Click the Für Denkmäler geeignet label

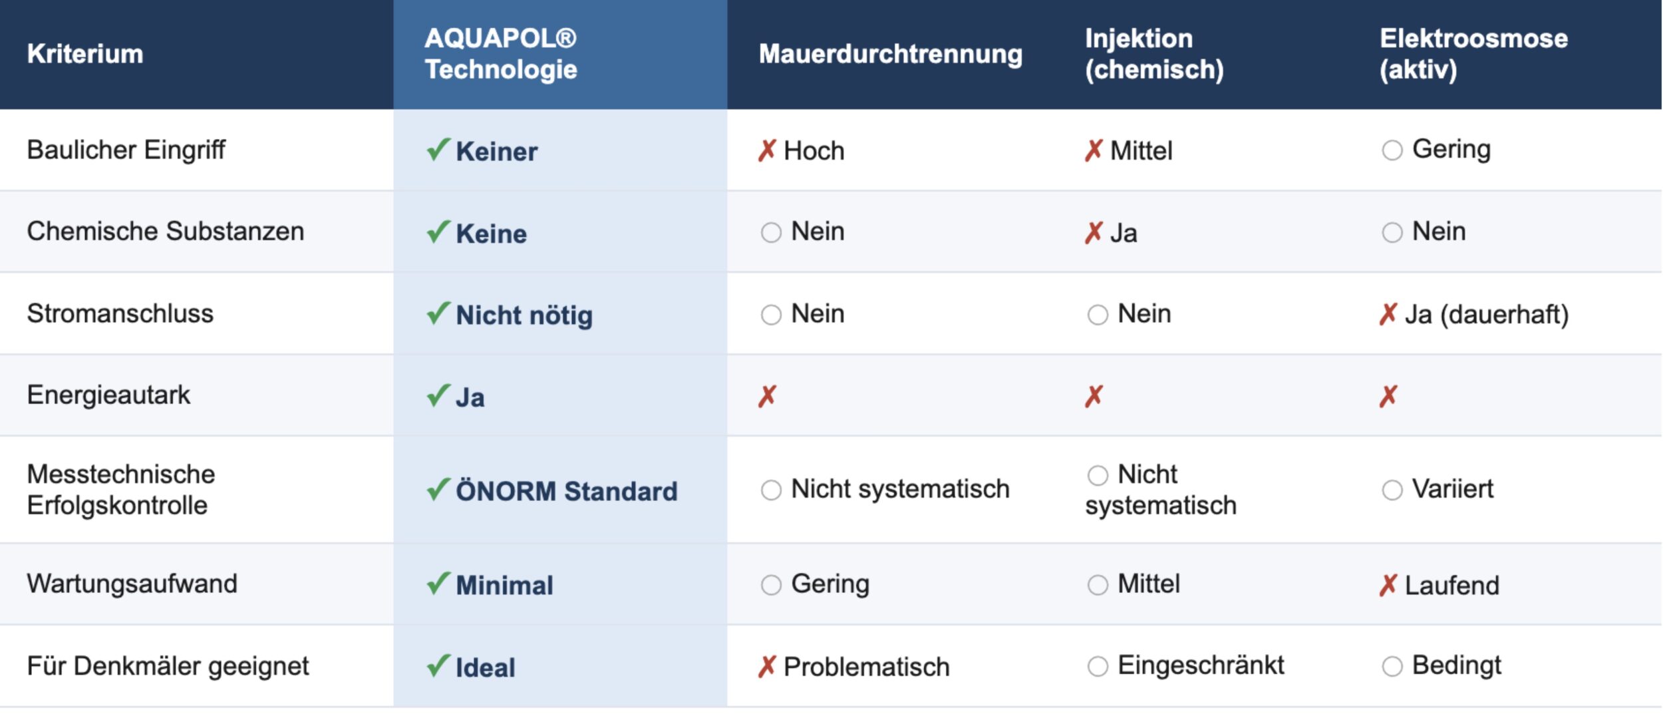168,666
